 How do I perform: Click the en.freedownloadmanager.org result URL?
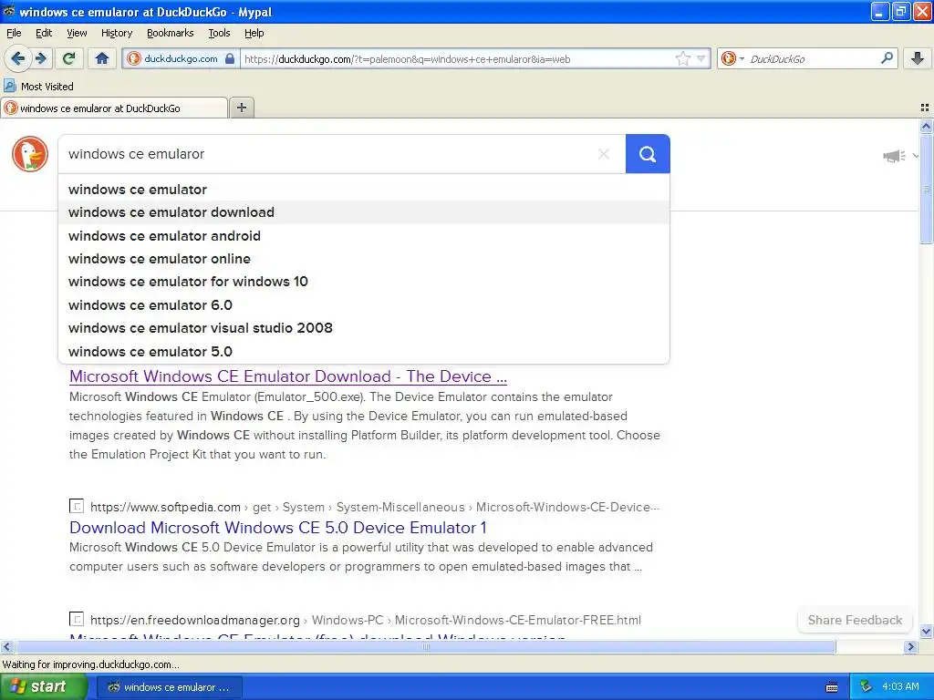point(366,620)
